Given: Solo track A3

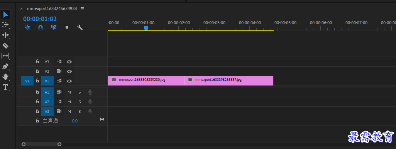Looking at the screenshot, I should point(80,111).
